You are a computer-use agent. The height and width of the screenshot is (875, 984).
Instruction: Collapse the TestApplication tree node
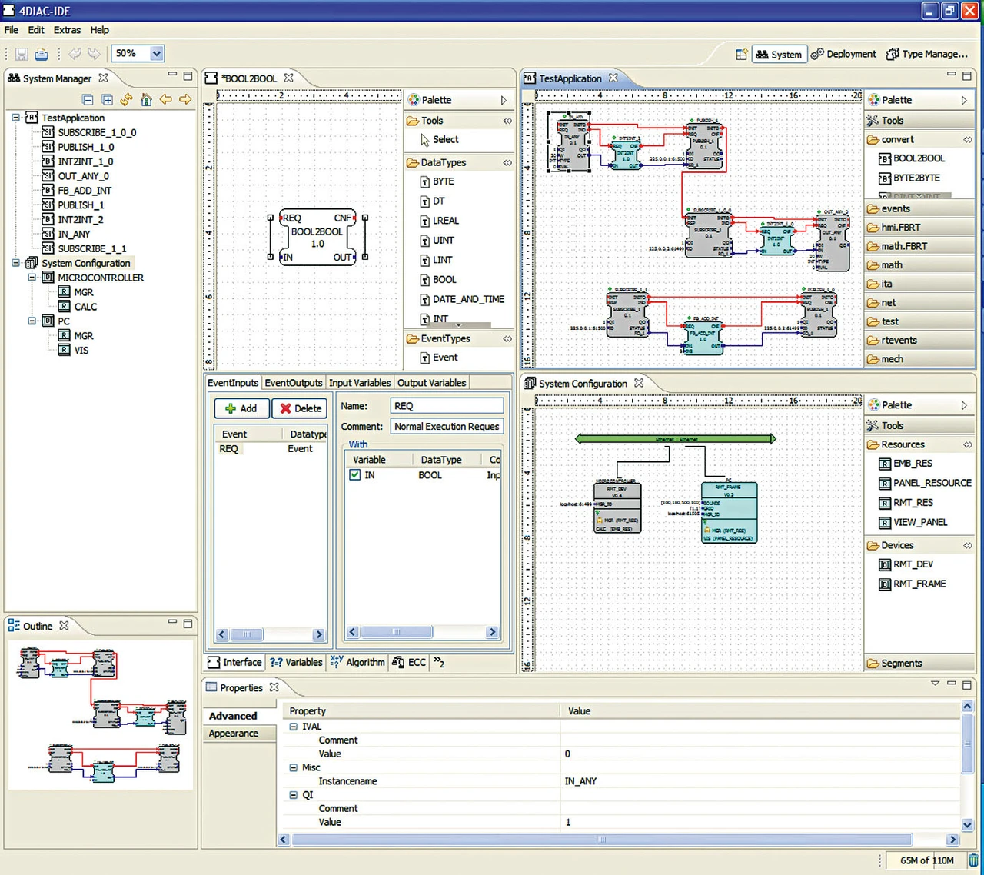point(15,118)
